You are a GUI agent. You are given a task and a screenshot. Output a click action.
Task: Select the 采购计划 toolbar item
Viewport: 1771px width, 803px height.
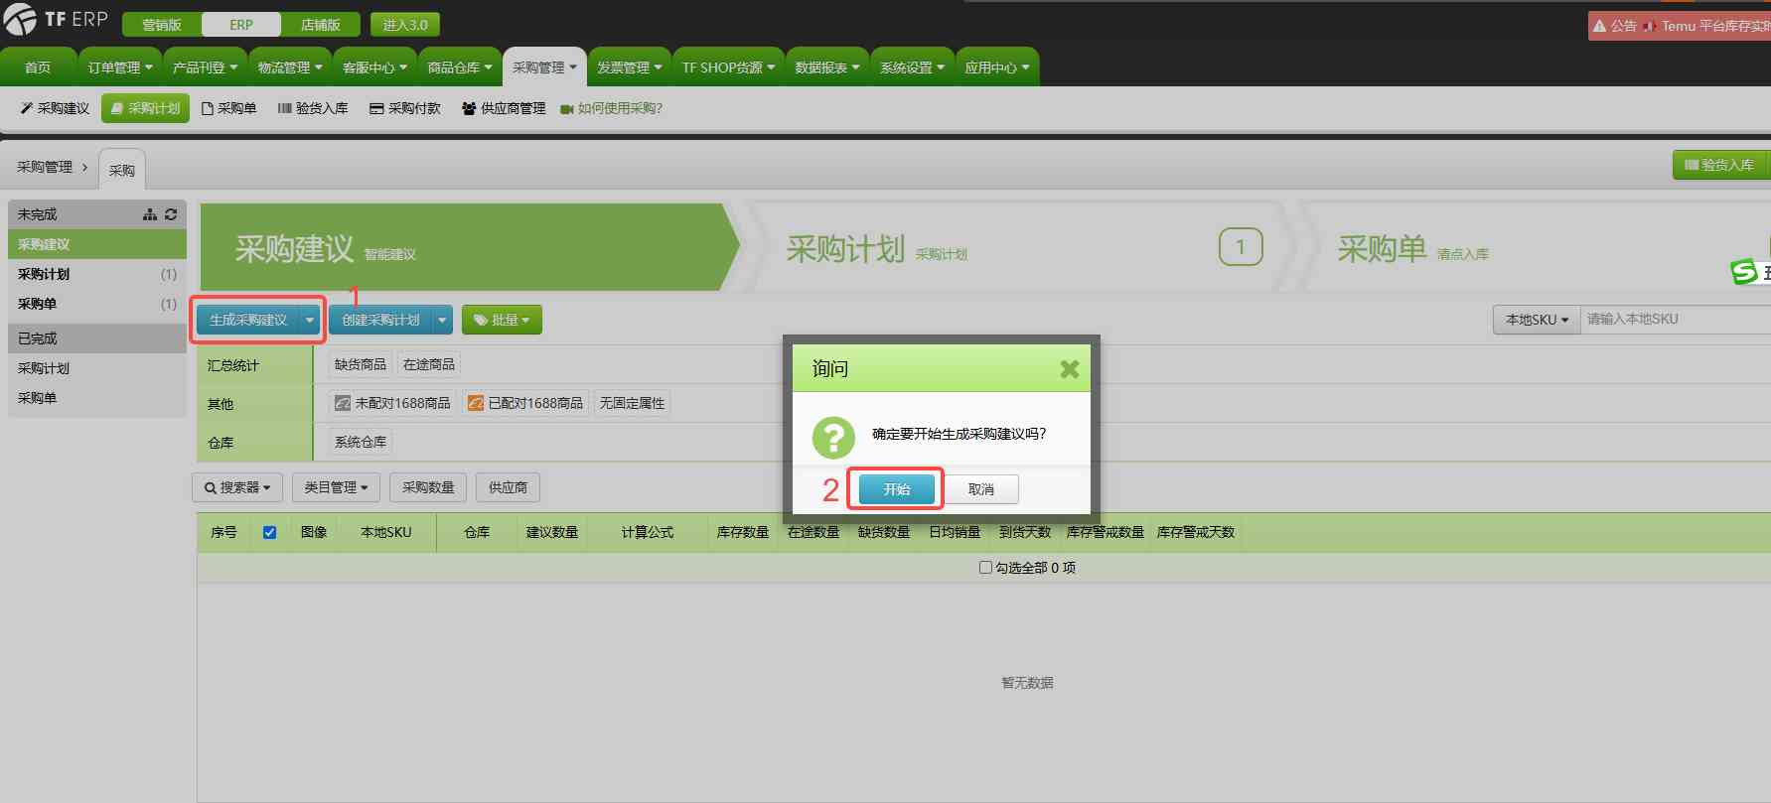(145, 108)
